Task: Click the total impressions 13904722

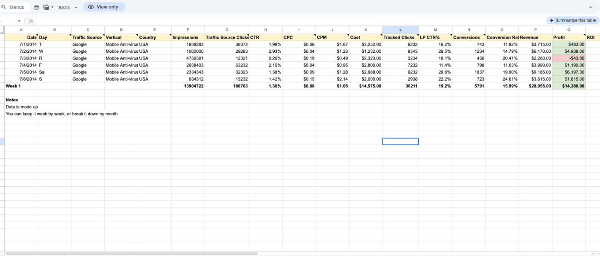Action: 188,86
